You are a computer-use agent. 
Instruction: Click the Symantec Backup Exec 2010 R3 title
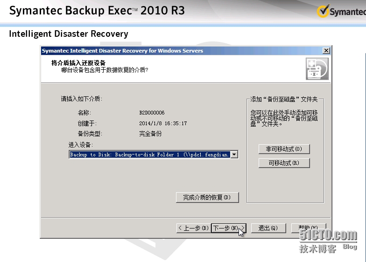(97, 11)
